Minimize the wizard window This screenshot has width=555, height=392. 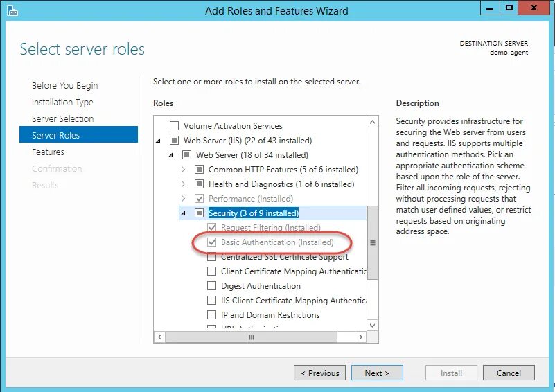click(490, 8)
